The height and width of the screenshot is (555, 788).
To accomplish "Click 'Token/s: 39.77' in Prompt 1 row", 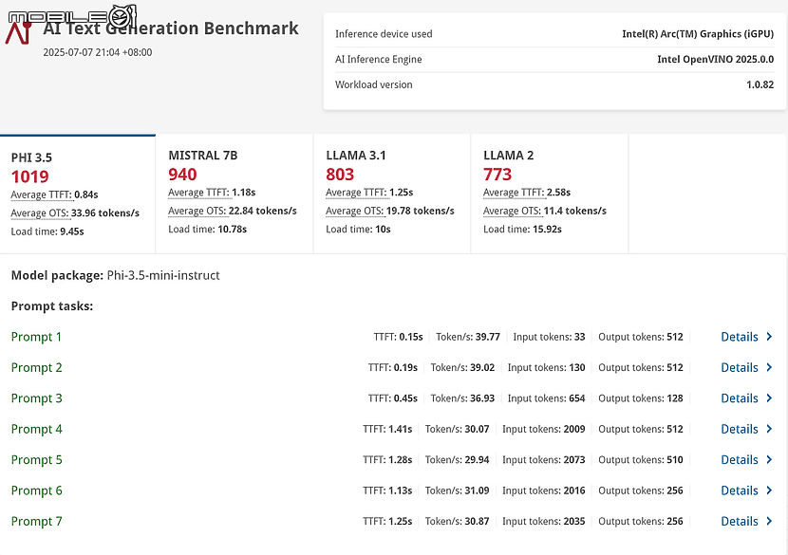I will click(x=468, y=337).
